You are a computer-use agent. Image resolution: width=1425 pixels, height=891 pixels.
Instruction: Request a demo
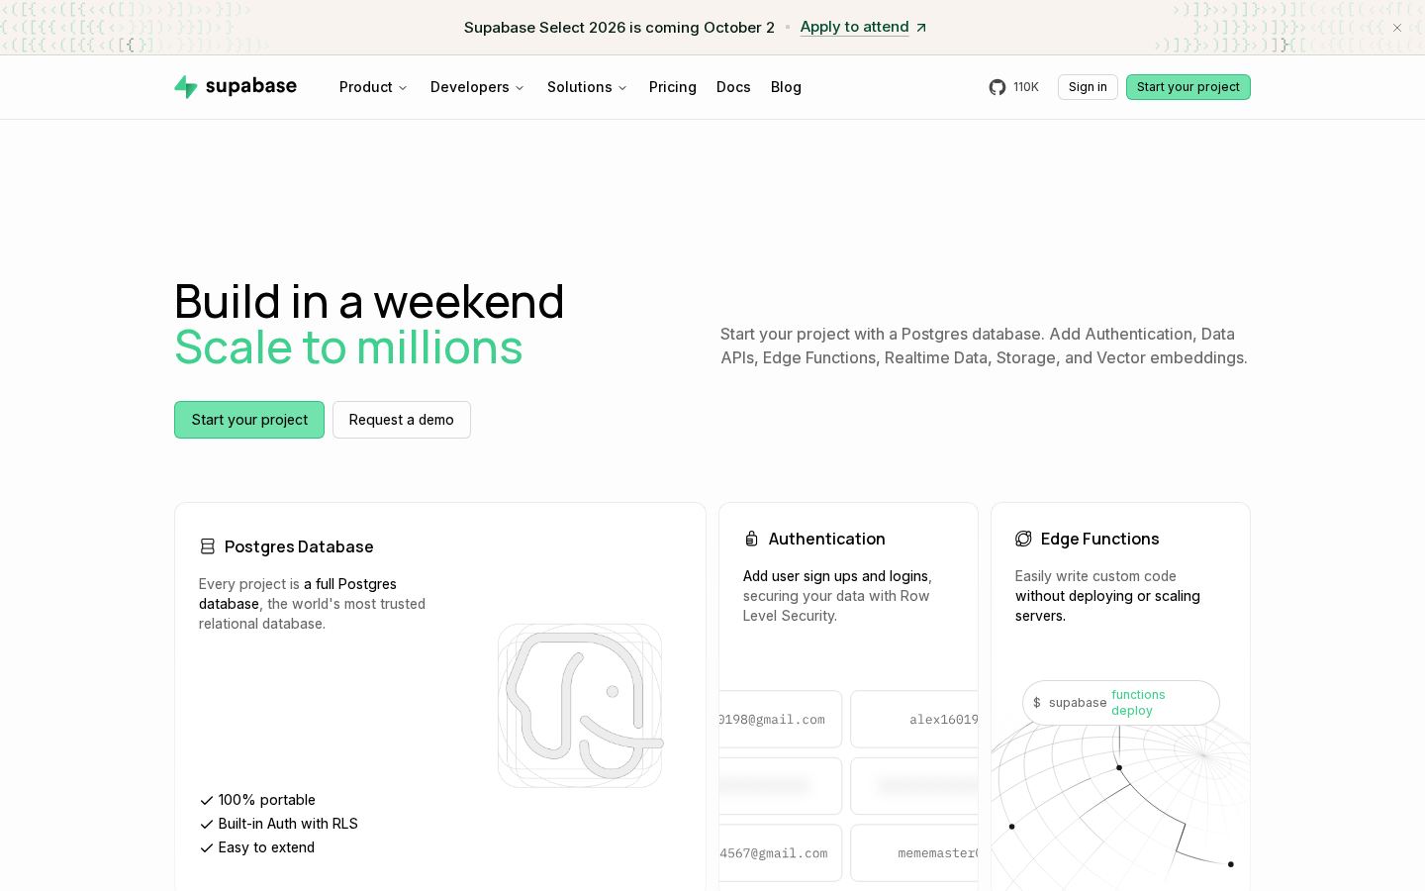click(402, 420)
